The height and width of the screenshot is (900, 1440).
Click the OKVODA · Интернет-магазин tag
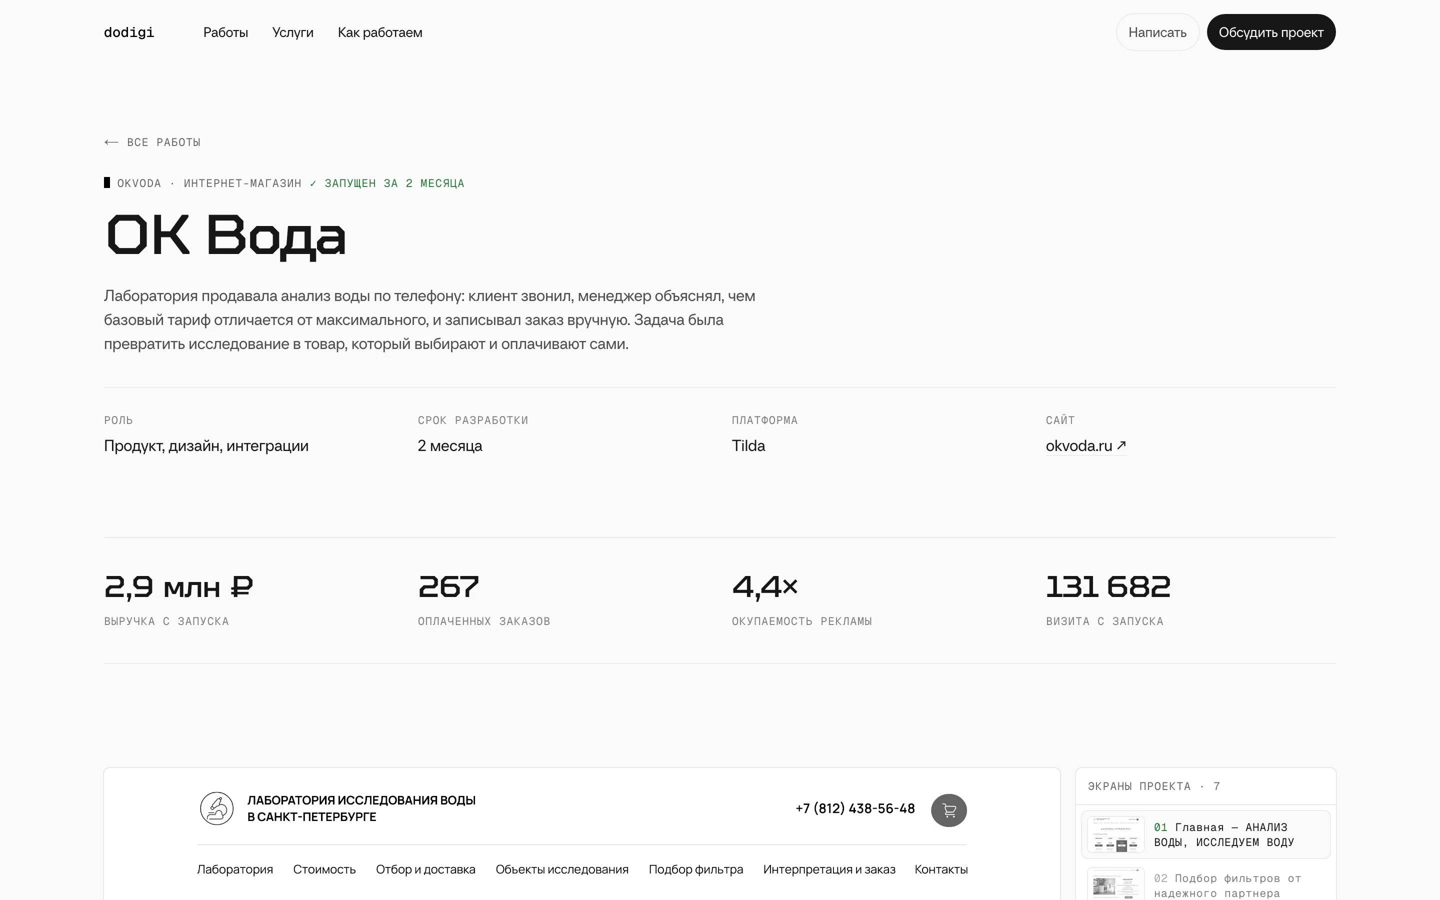click(x=209, y=183)
